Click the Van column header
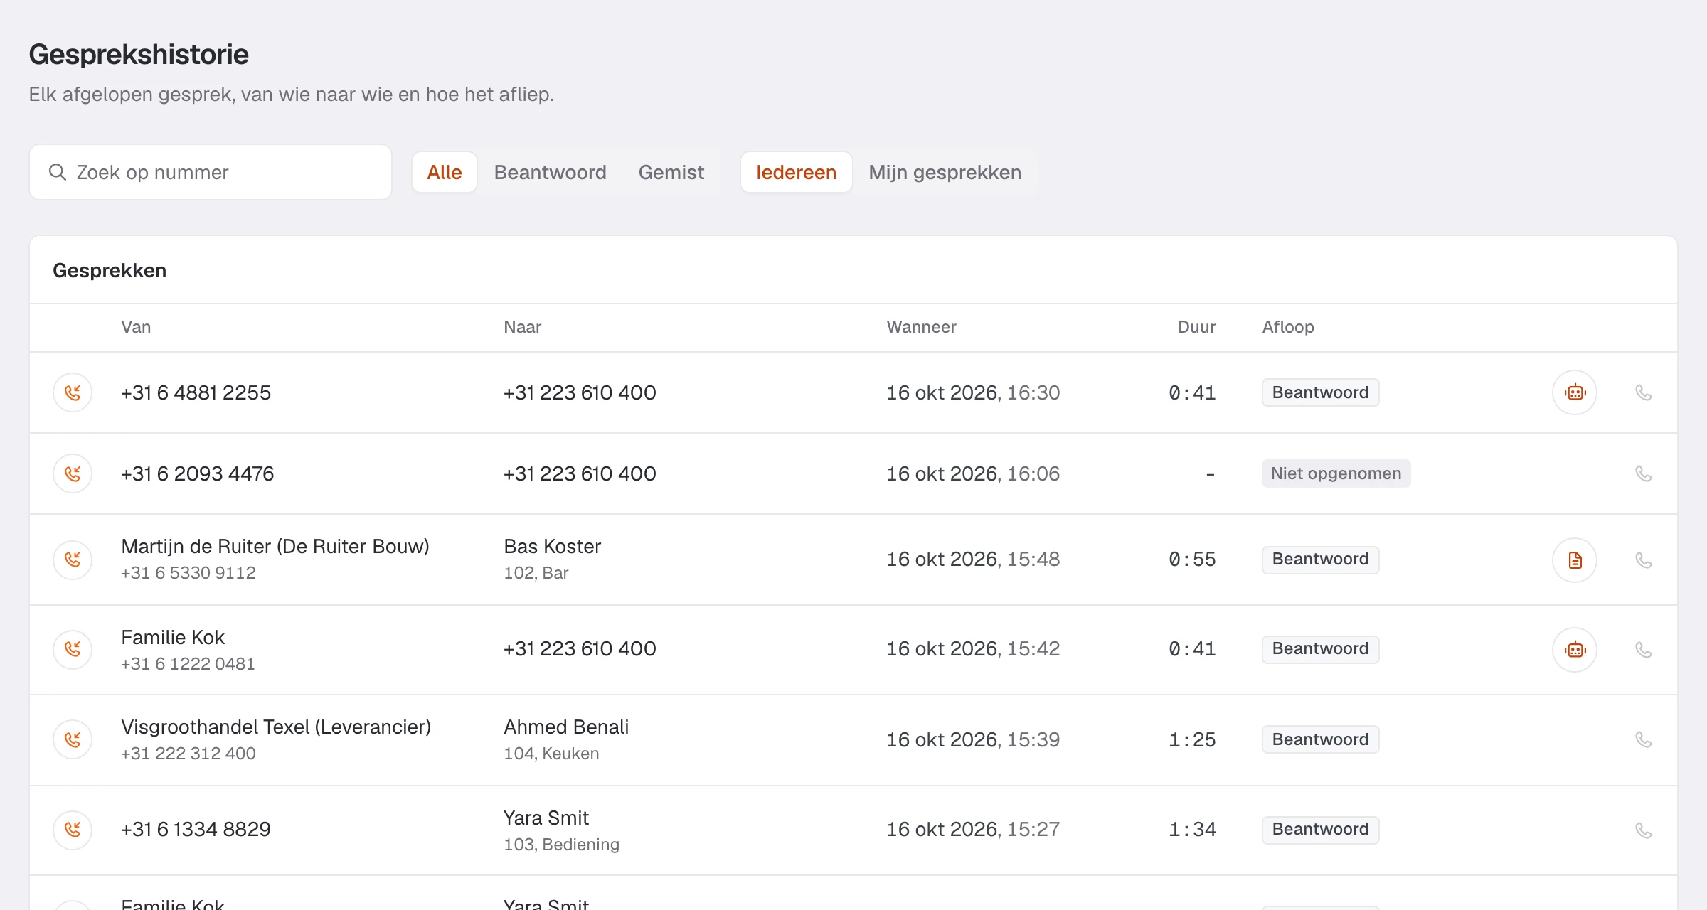This screenshot has width=1707, height=910. (136, 327)
